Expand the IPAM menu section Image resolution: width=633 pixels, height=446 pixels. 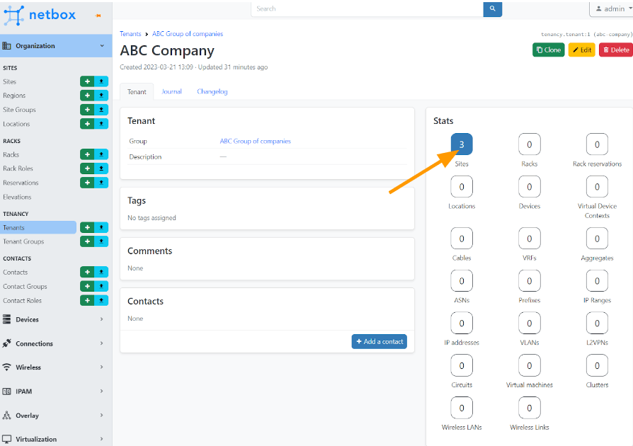coord(56,391)
